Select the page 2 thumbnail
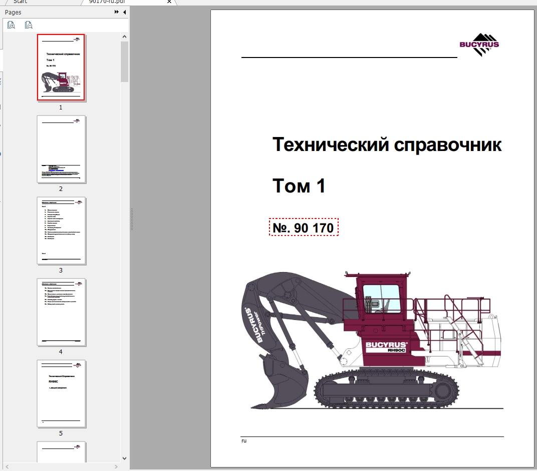This screenshot has height=471, width=537. click(x=61, y=148)
